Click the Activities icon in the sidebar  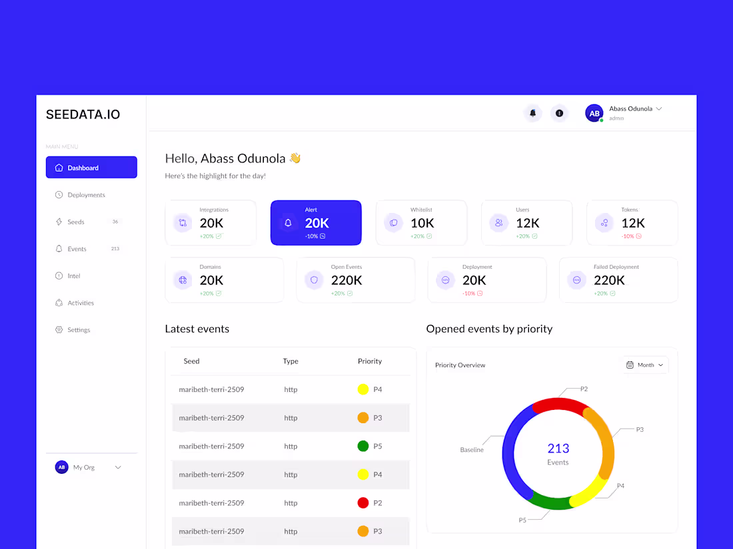click(60, 302)
